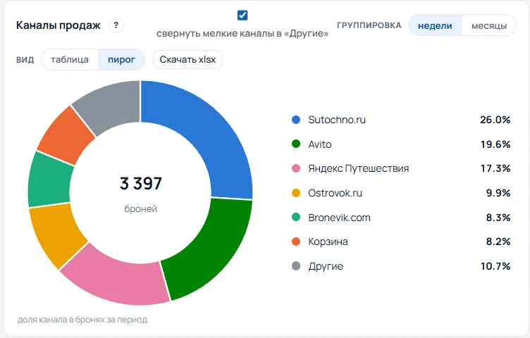530x338 pixels.
Task: Click the Корзина legend label
Action: (328, 242)
